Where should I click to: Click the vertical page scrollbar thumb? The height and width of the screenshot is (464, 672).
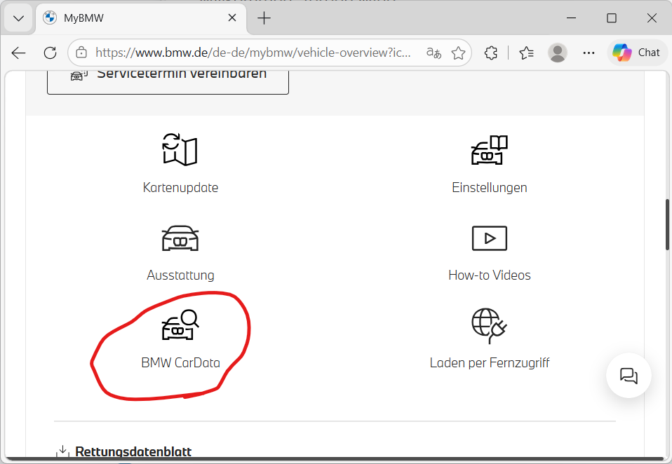tap(667, 224)
